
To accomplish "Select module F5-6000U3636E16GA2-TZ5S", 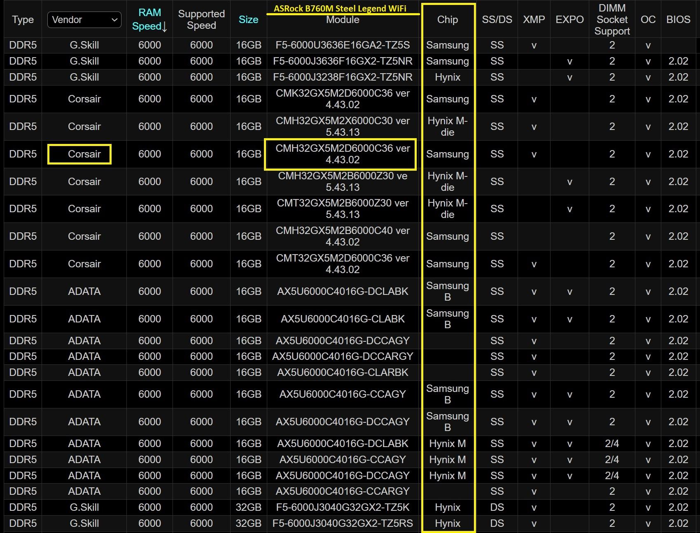I will point(343,45).
